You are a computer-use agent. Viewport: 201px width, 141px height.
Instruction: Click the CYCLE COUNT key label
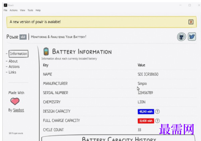(53, 130)
